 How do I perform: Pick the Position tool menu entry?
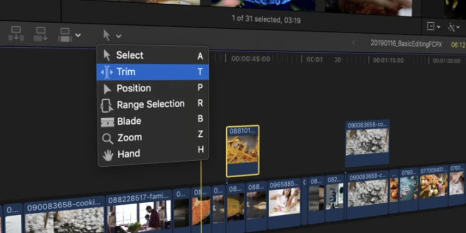(x=153, y=88)
